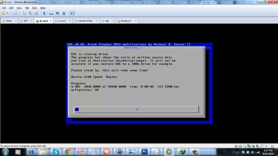
Task: Close the CentOS 64-bit tab
Action: pyautogui.click(x=97, y=21)
